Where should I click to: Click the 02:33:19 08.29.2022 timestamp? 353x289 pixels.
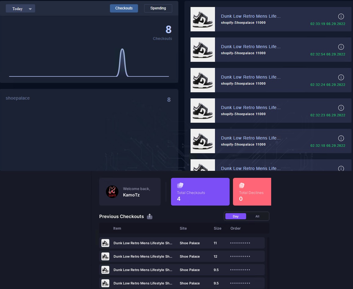click(328, 24)
